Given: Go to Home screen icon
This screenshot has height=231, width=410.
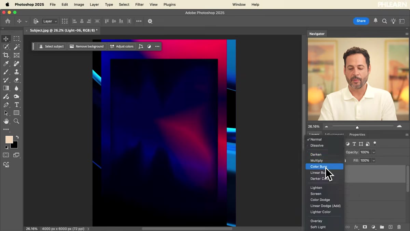Looking at the screenshot, I should 8,21.
